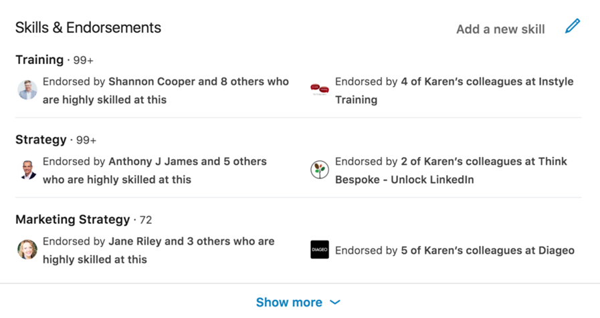
Task: Click the chevron next to Show more
Action: (x=335, y=302)
